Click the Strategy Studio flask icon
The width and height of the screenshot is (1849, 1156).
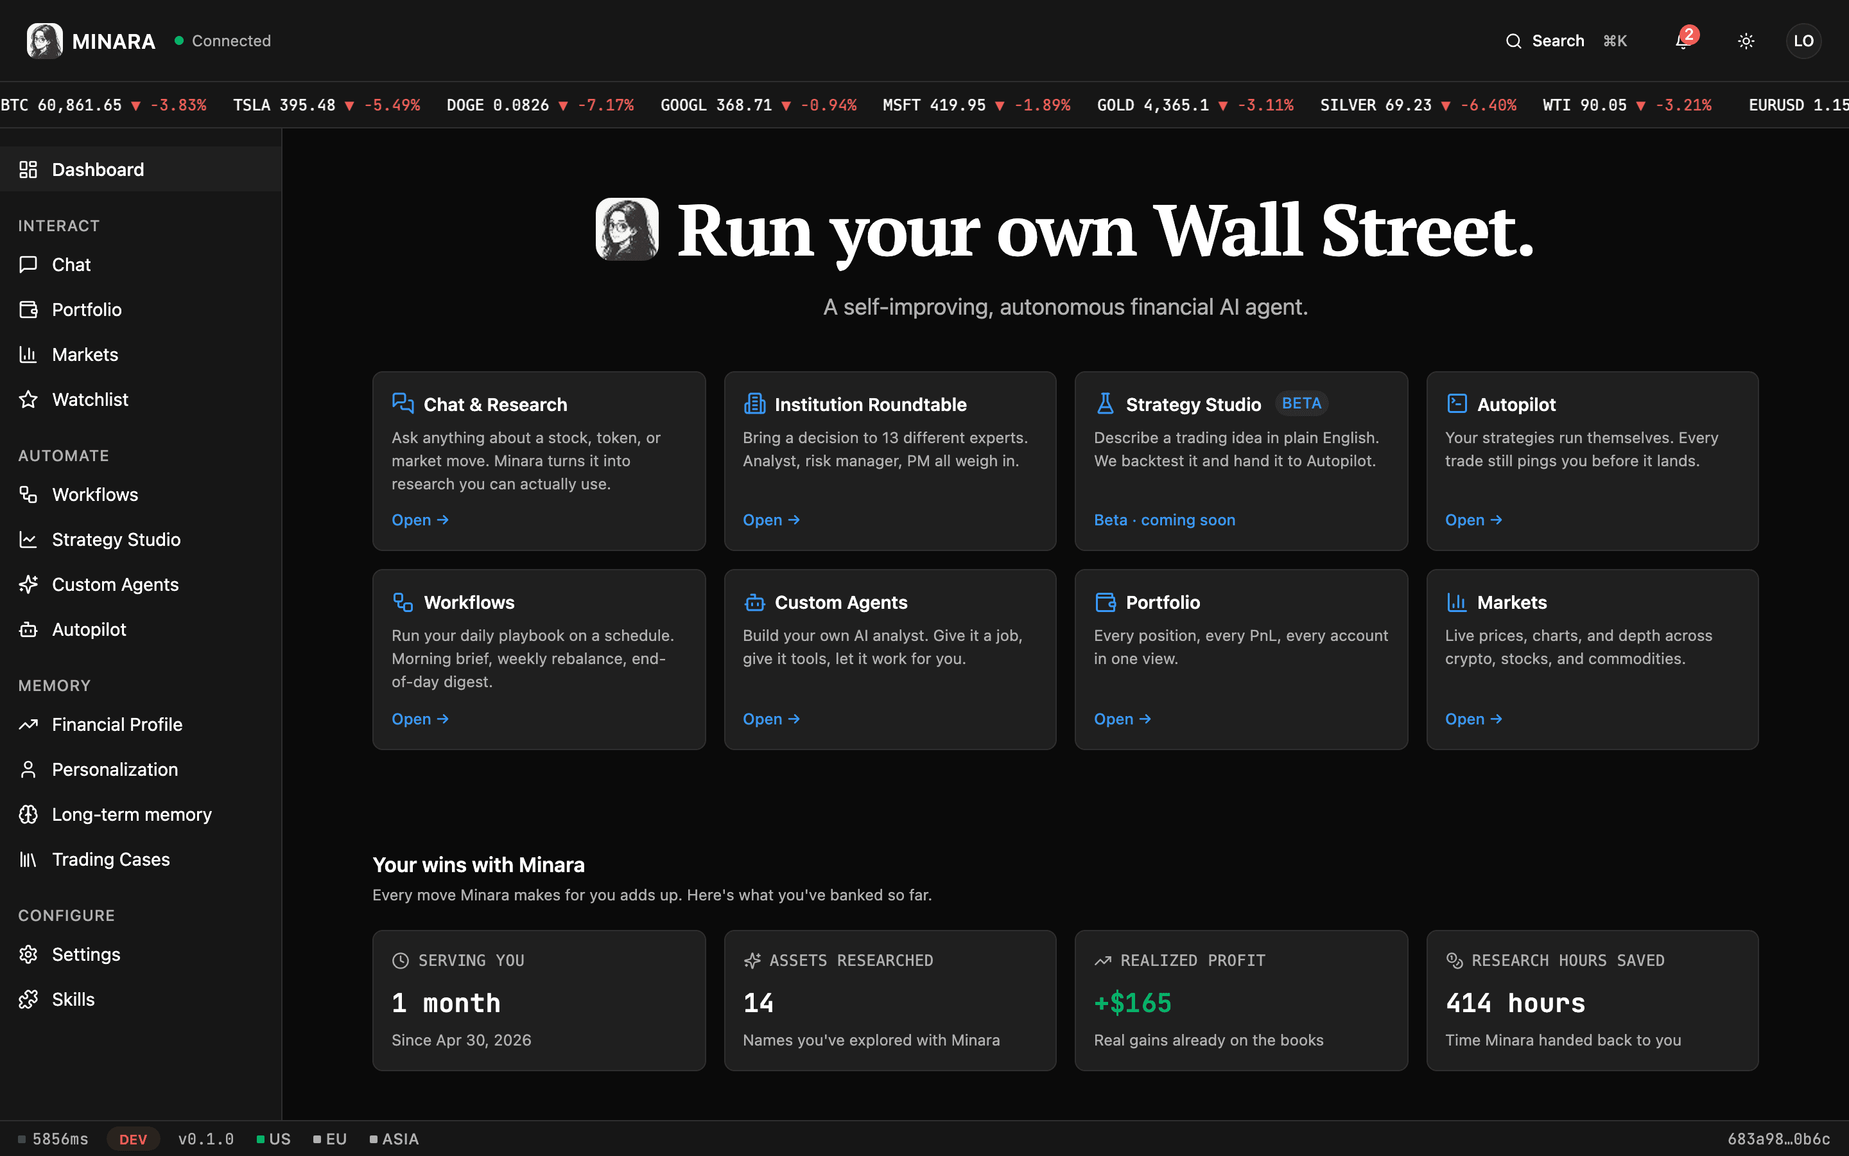[1105, 404]
